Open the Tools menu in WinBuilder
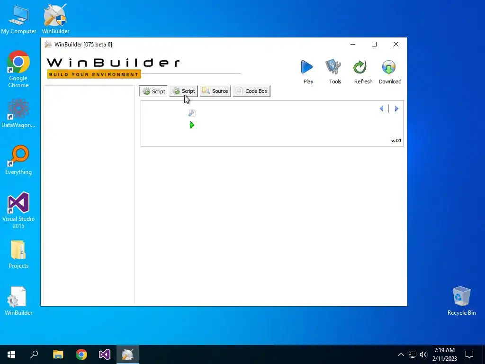 335,72
